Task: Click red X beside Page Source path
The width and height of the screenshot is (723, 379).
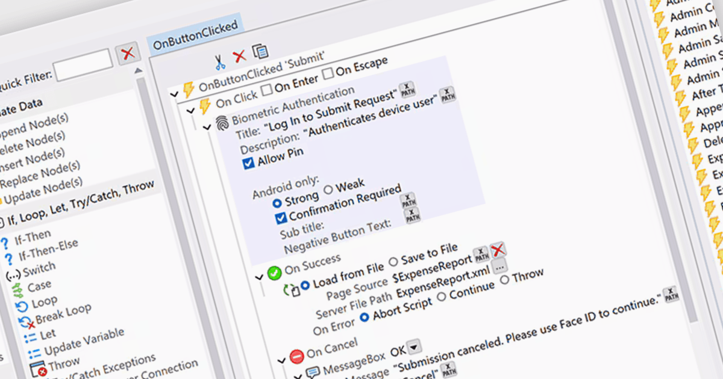Action: (x=497, y=249)
